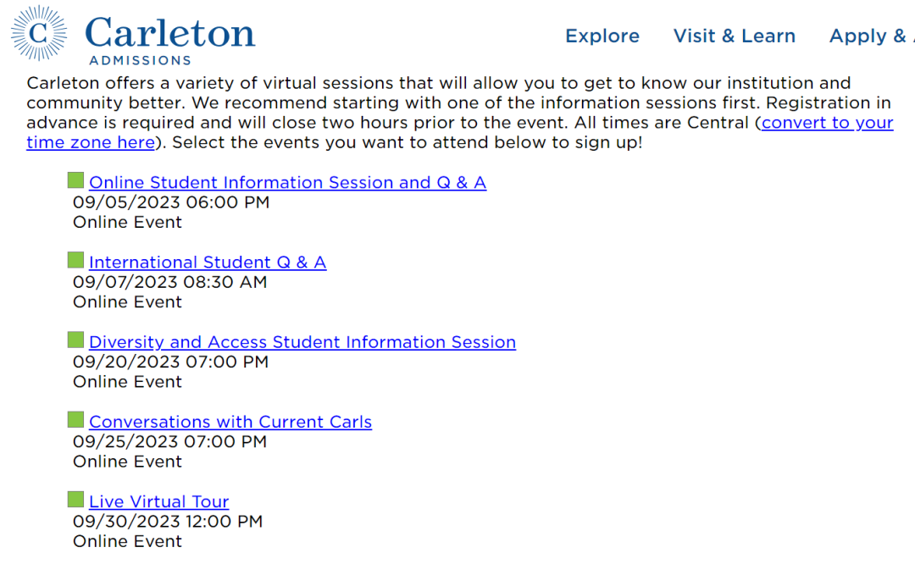The image size is (915, 564).
Task: Click green square beside Live Virtual Tour
Action: 76,500
